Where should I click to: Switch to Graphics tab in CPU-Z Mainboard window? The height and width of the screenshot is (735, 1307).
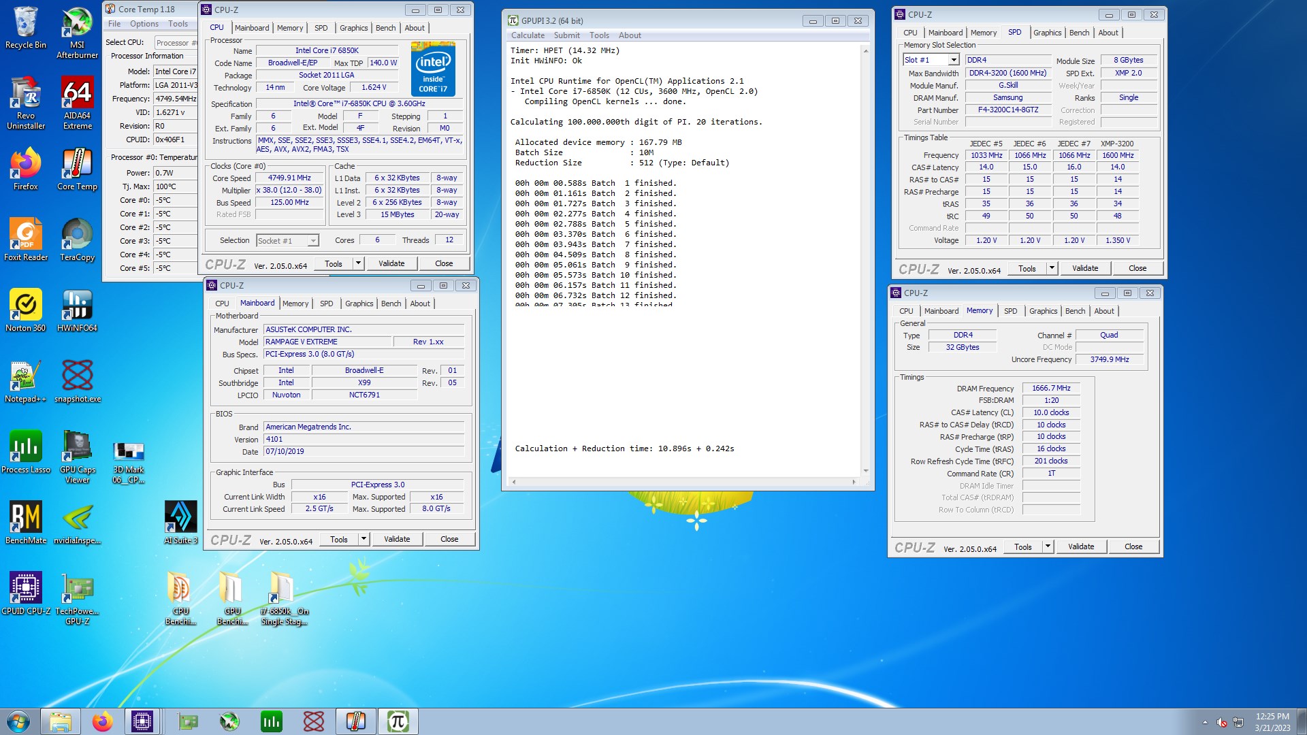[359, 304]
